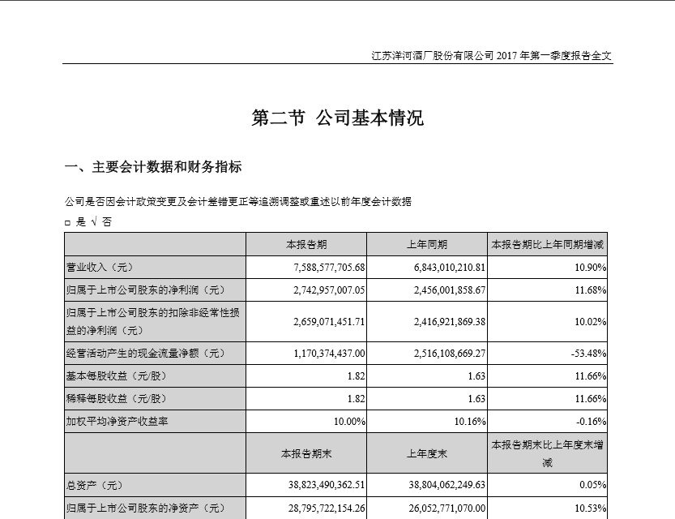675x519 pixels.
Task: Select column header 上年同期
Action: [x=427, y=245]
